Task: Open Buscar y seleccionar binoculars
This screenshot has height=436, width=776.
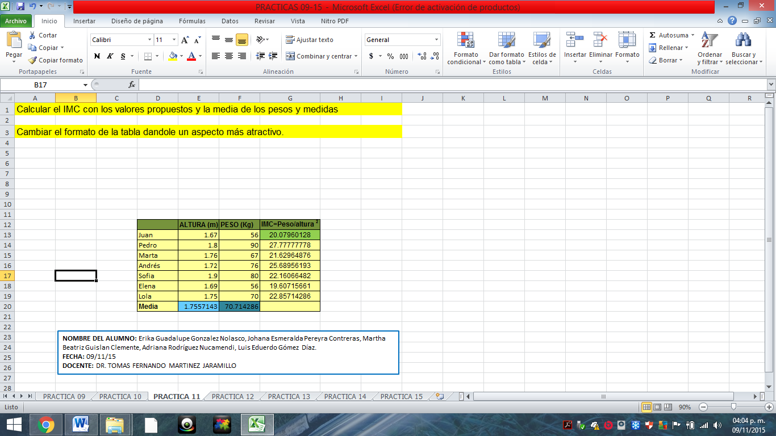Action: (743, 48)
